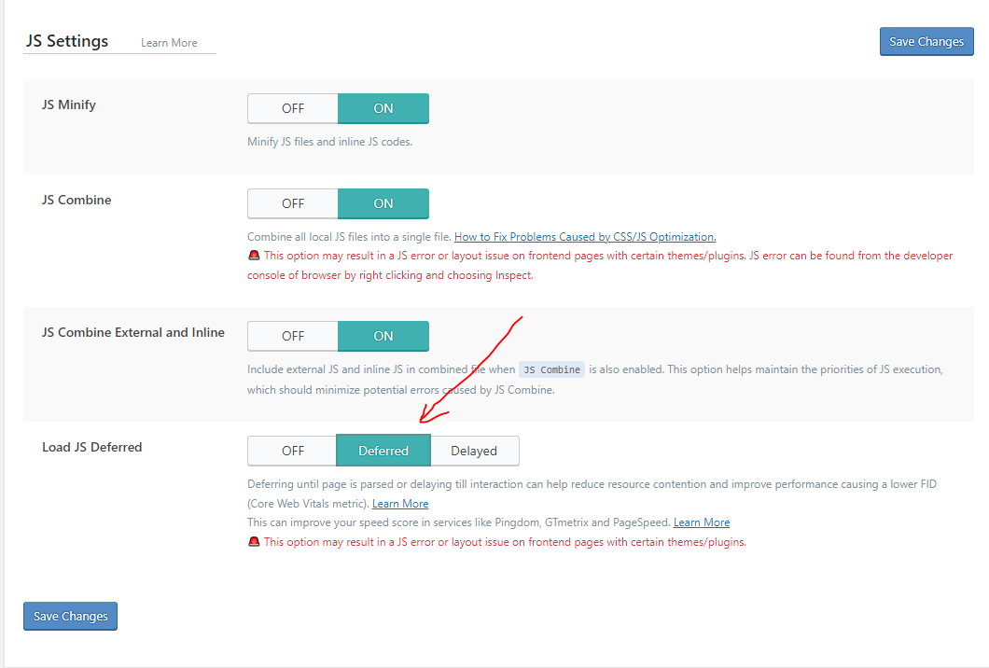This screenshot has height=668, width=989.
Task: Open How to Fix CSS/JS Optimization Problems link
Action: [x=585, y=237]
